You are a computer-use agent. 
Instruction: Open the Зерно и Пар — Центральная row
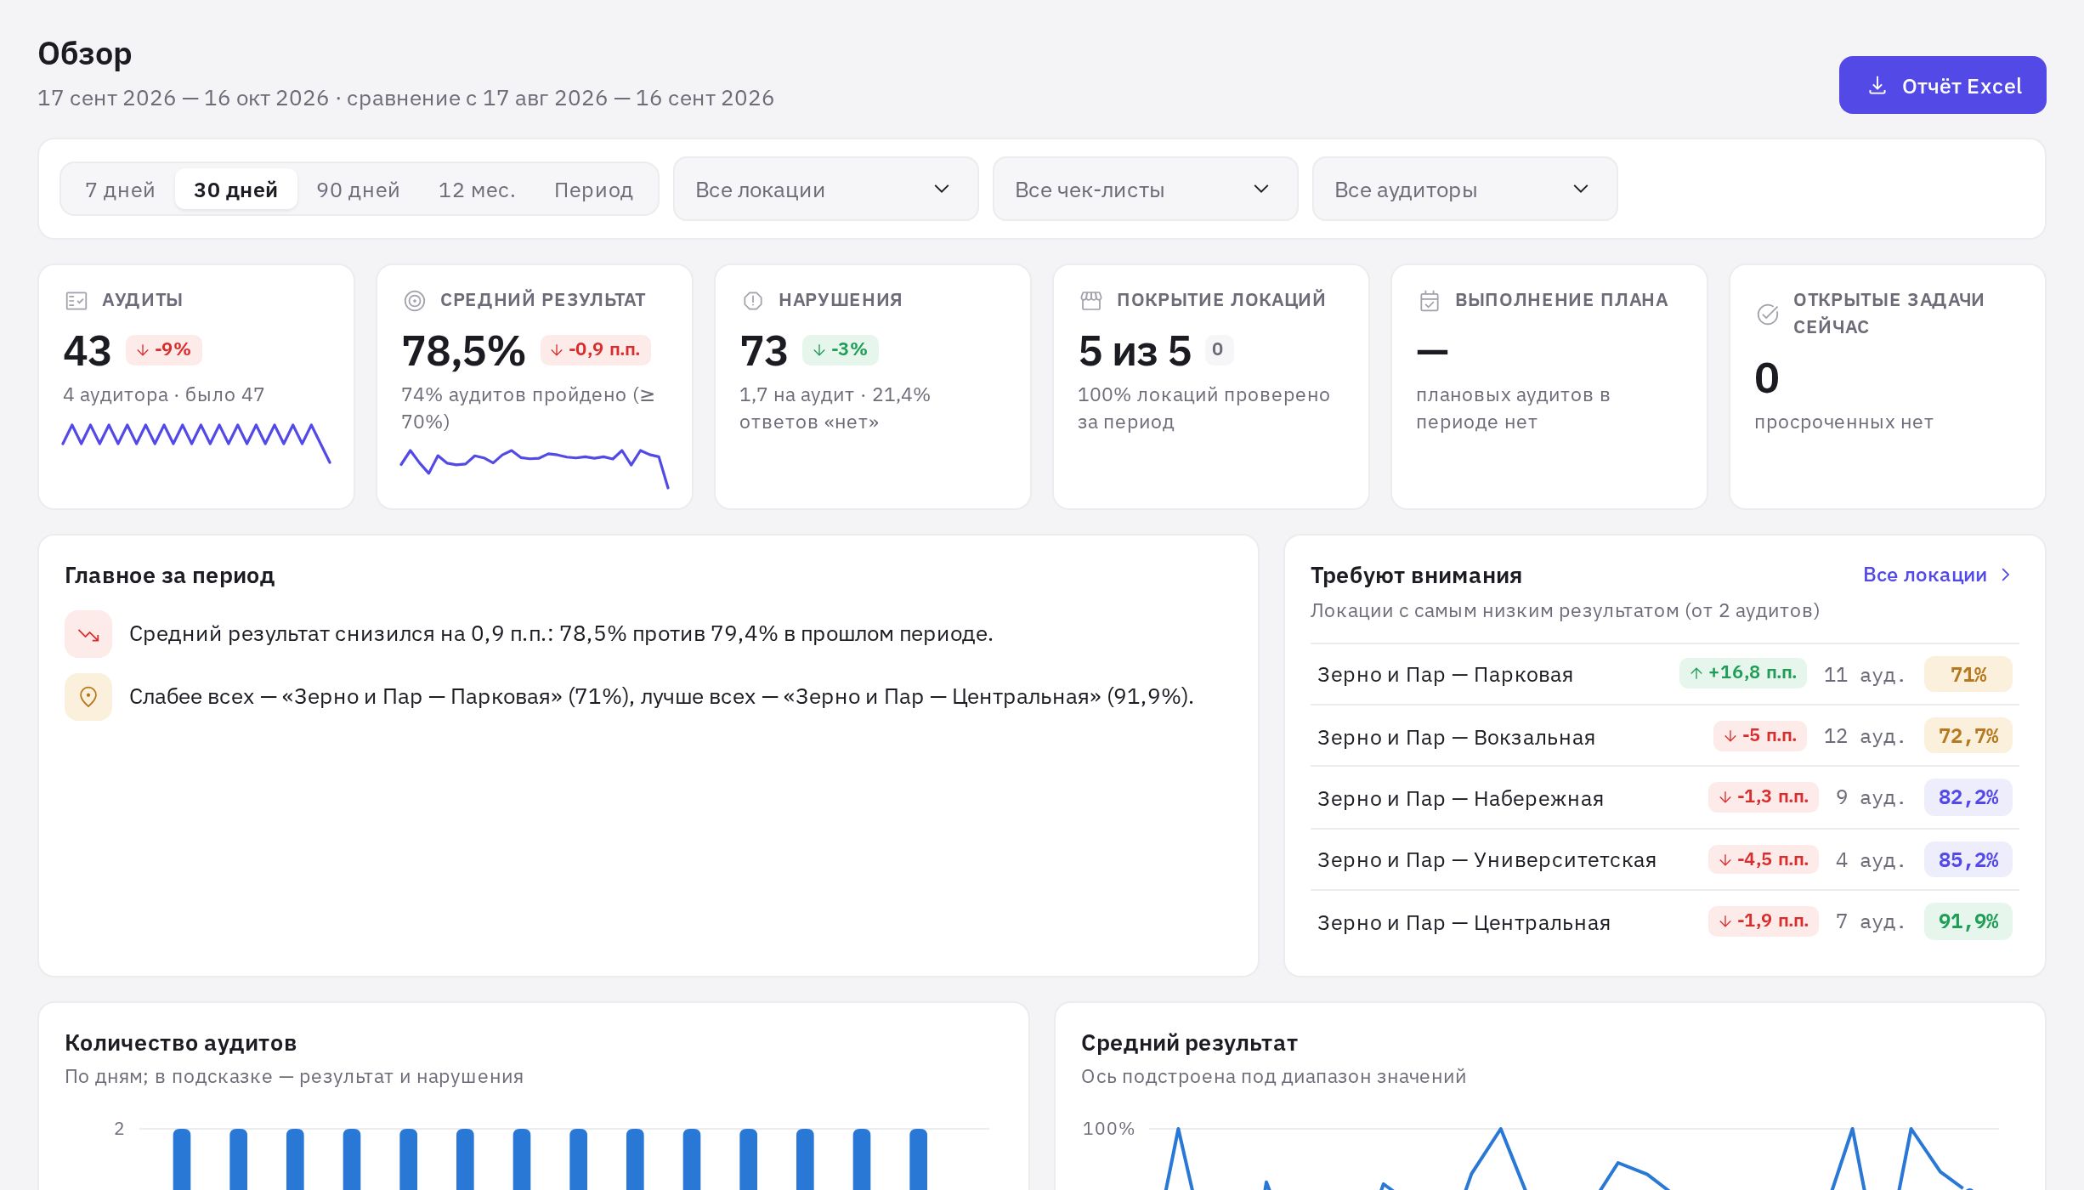pos(1664,921)
